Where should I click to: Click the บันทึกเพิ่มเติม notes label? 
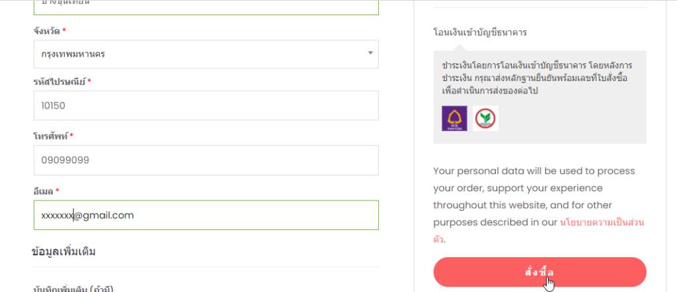73,288
